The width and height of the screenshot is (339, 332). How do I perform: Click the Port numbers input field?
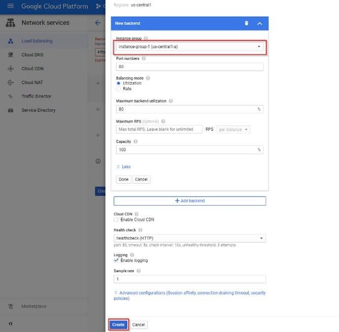(x=190, y=67)
